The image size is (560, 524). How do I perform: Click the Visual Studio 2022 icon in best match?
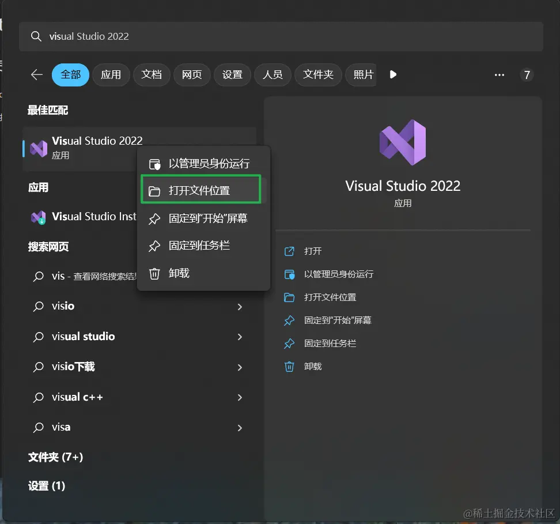coord(39,149)
